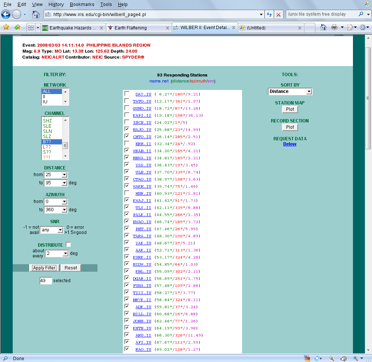Click the status bar zoom plus magnifier
The image size is (372, 362).
coord(356,358)
